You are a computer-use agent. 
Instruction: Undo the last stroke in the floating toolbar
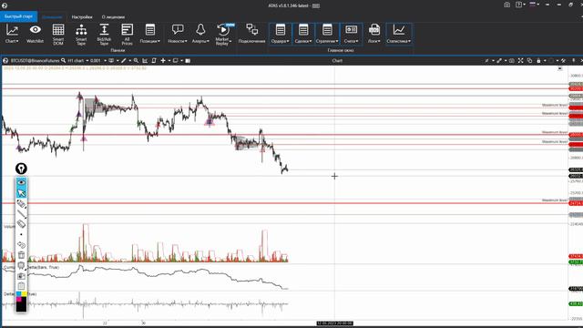click(x=21, y=245)
